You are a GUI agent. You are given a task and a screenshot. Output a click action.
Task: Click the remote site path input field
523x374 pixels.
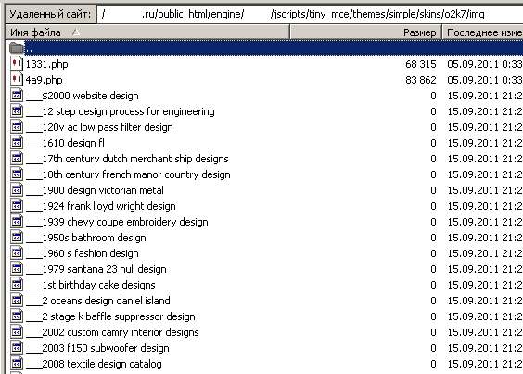(311, 14)
